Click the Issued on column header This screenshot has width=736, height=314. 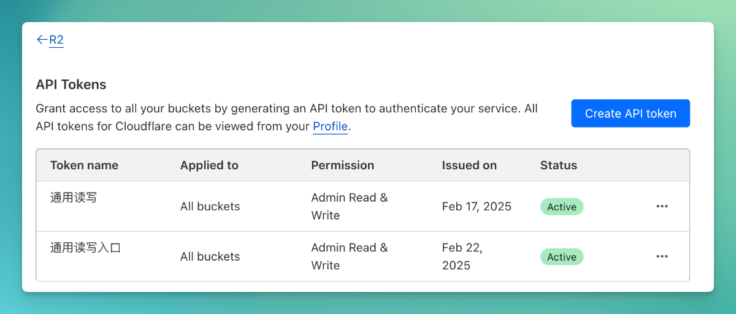(469, 165)
